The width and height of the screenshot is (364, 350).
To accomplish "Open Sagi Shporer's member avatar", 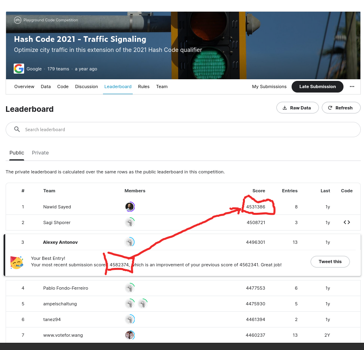I will [x=130, y=222].
